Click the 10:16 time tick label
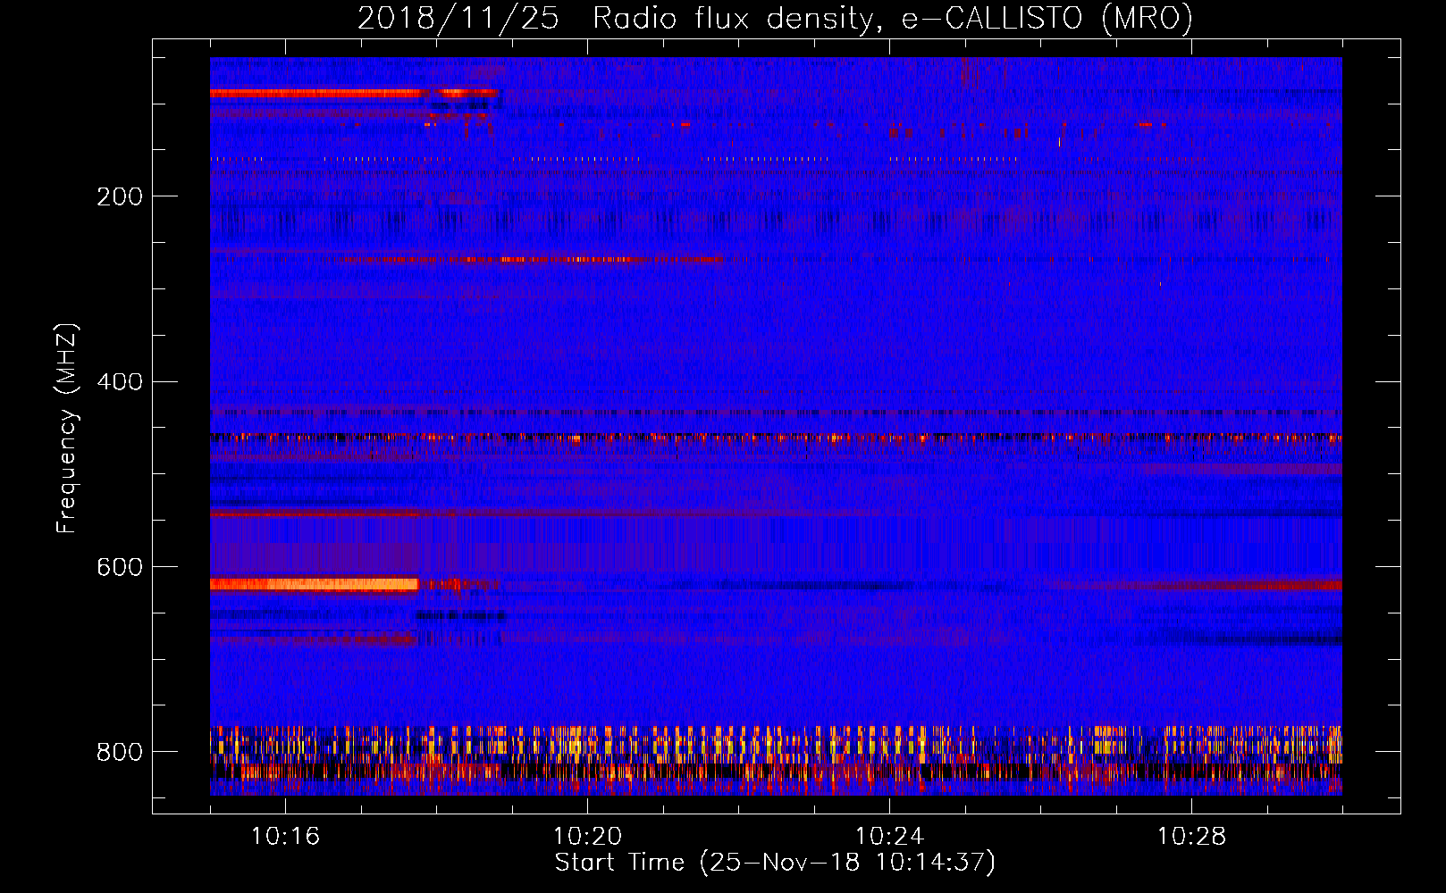1446x893 pixels. pos(285,837)
